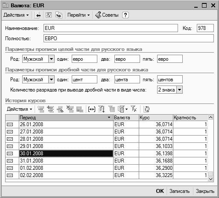This screenshot has width=219, height=198.
Task: Open the Род dropdown for integer part
Action: [x=51, y=59]
